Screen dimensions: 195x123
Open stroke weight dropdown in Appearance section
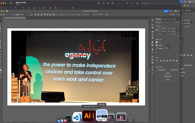[x=171, y=45]
